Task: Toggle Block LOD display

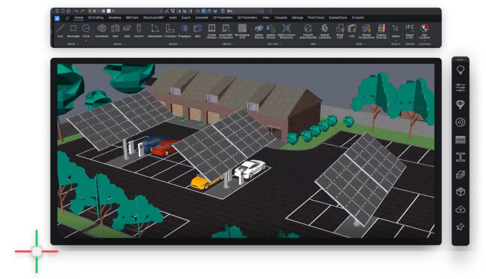Action: (340, 32)
